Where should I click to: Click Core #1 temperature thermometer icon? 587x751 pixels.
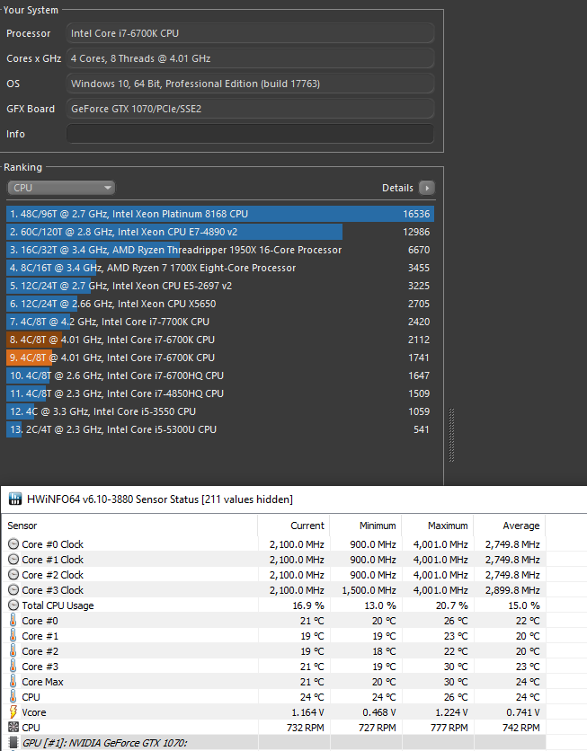[13, 636]
